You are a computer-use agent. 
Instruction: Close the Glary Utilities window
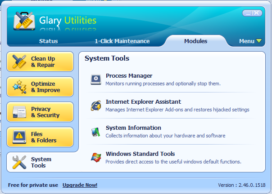pos(256,13)
